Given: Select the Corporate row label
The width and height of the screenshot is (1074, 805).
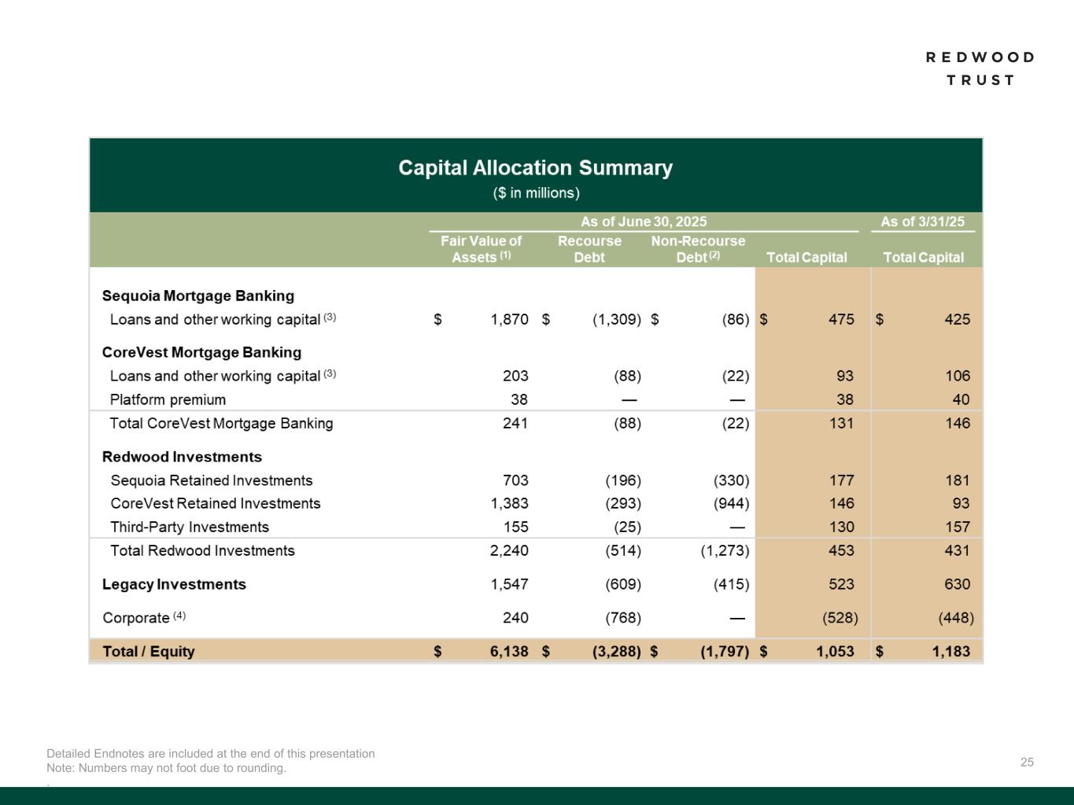Looking at the screenshot, I should point(136,618).
